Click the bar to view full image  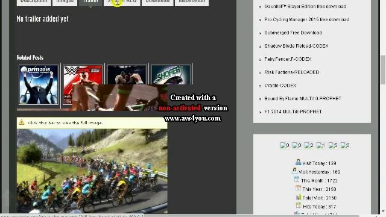pyautogui.click(x=92, y=123)
